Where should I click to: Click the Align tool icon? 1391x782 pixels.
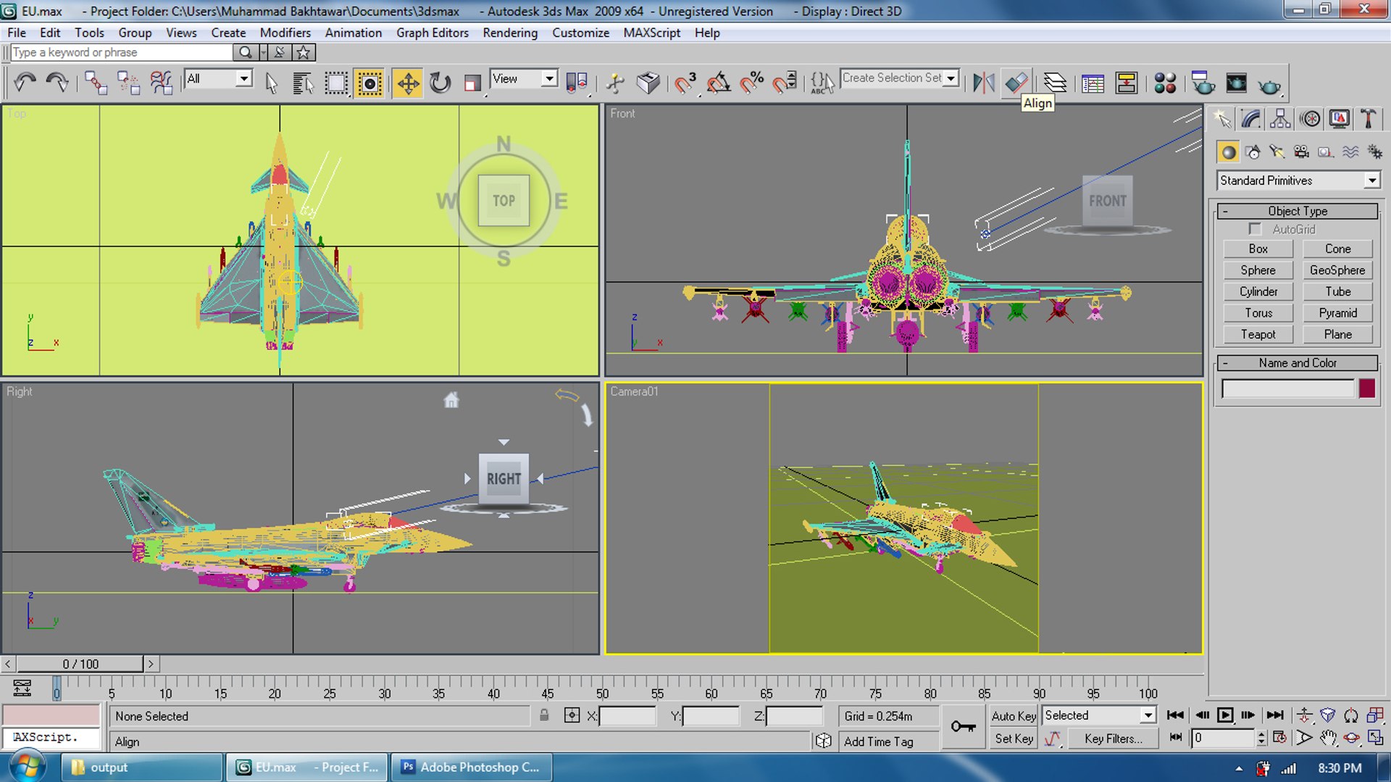coord(1016,83)
